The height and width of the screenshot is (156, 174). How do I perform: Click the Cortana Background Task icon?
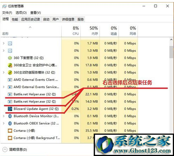point(10,138)
